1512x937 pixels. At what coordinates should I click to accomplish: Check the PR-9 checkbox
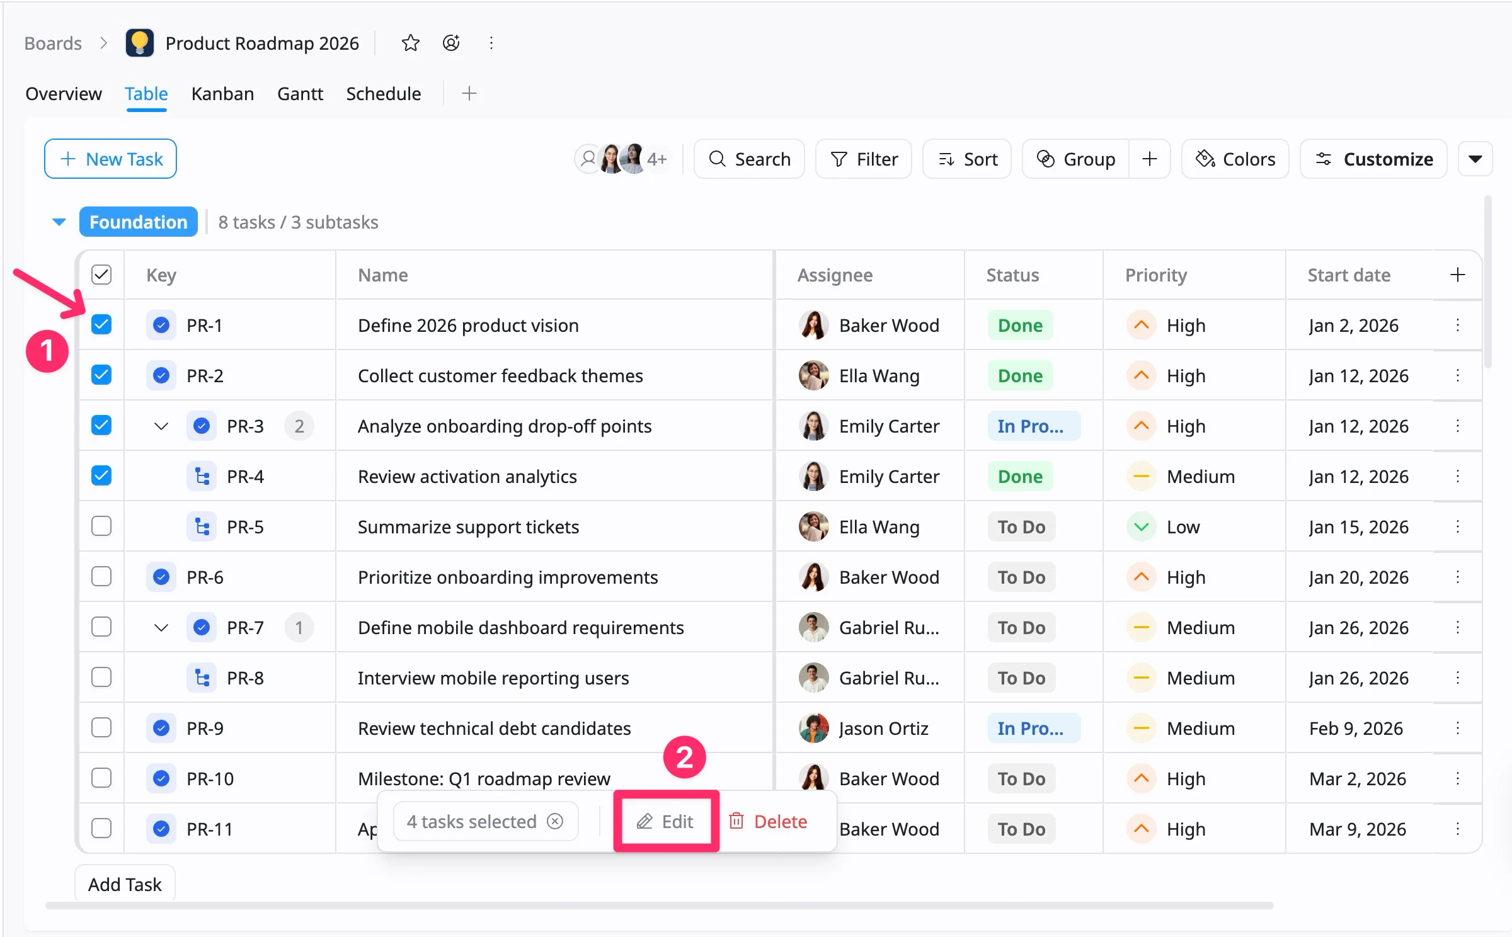click(101, 728)
